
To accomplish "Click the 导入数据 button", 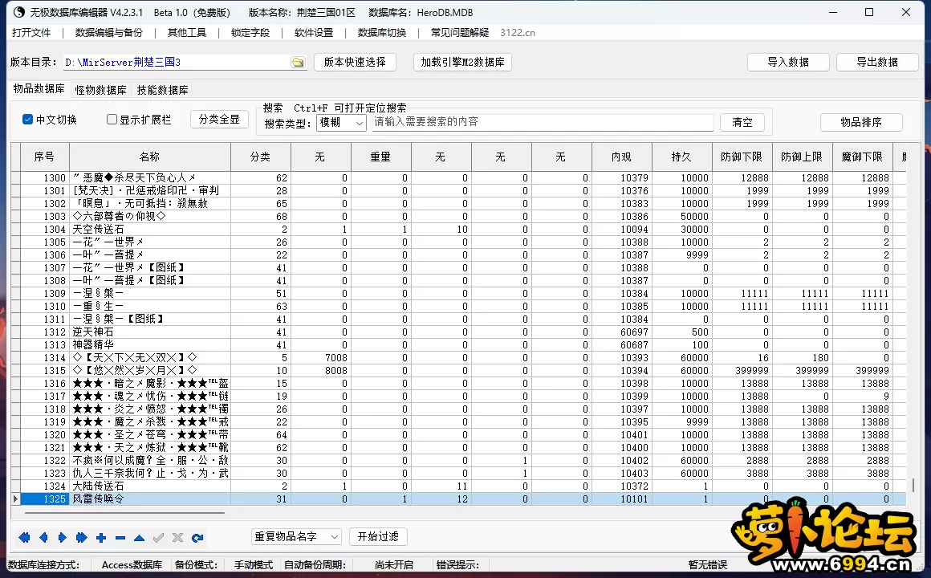I will 788,63.
